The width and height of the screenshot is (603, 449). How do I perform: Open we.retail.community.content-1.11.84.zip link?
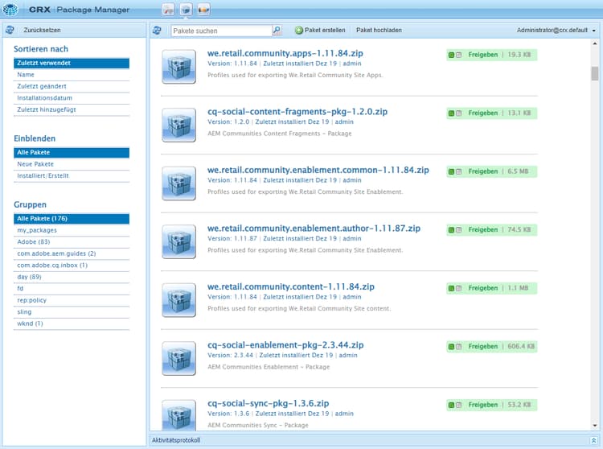(291, 286)
